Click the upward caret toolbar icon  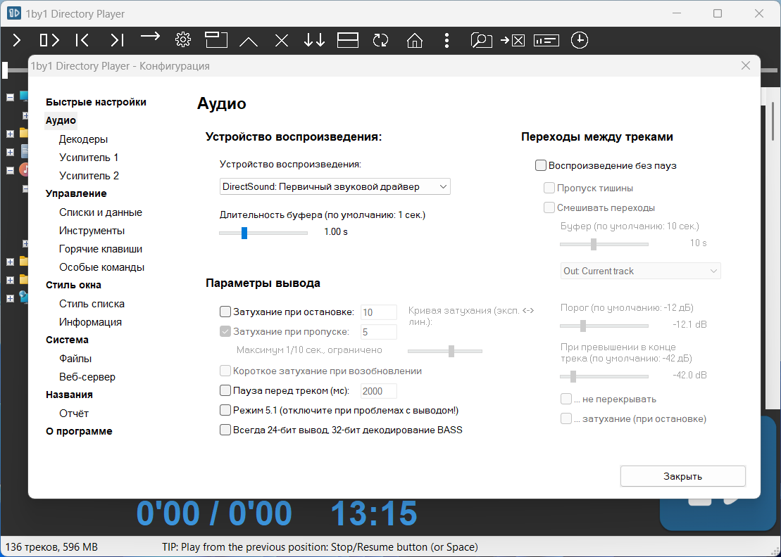coord(249,41)
